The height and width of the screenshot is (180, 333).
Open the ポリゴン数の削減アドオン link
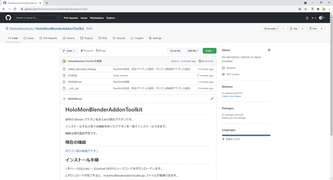[82, 151]
